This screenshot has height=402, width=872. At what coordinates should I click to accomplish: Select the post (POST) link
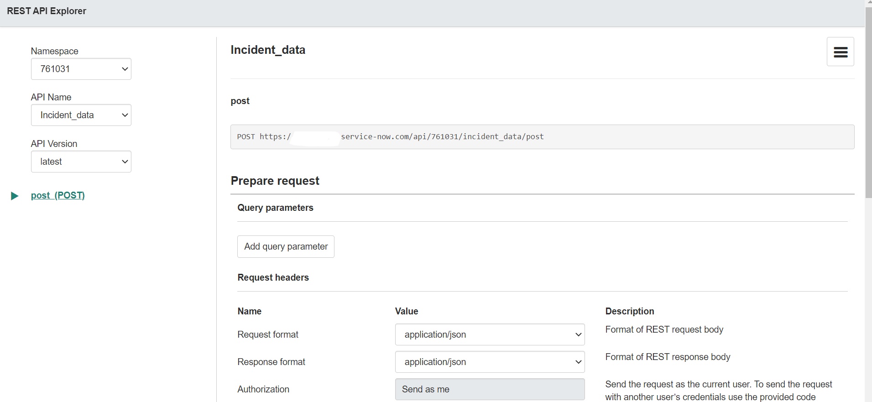pyautogui.click(x=58, y=195)
